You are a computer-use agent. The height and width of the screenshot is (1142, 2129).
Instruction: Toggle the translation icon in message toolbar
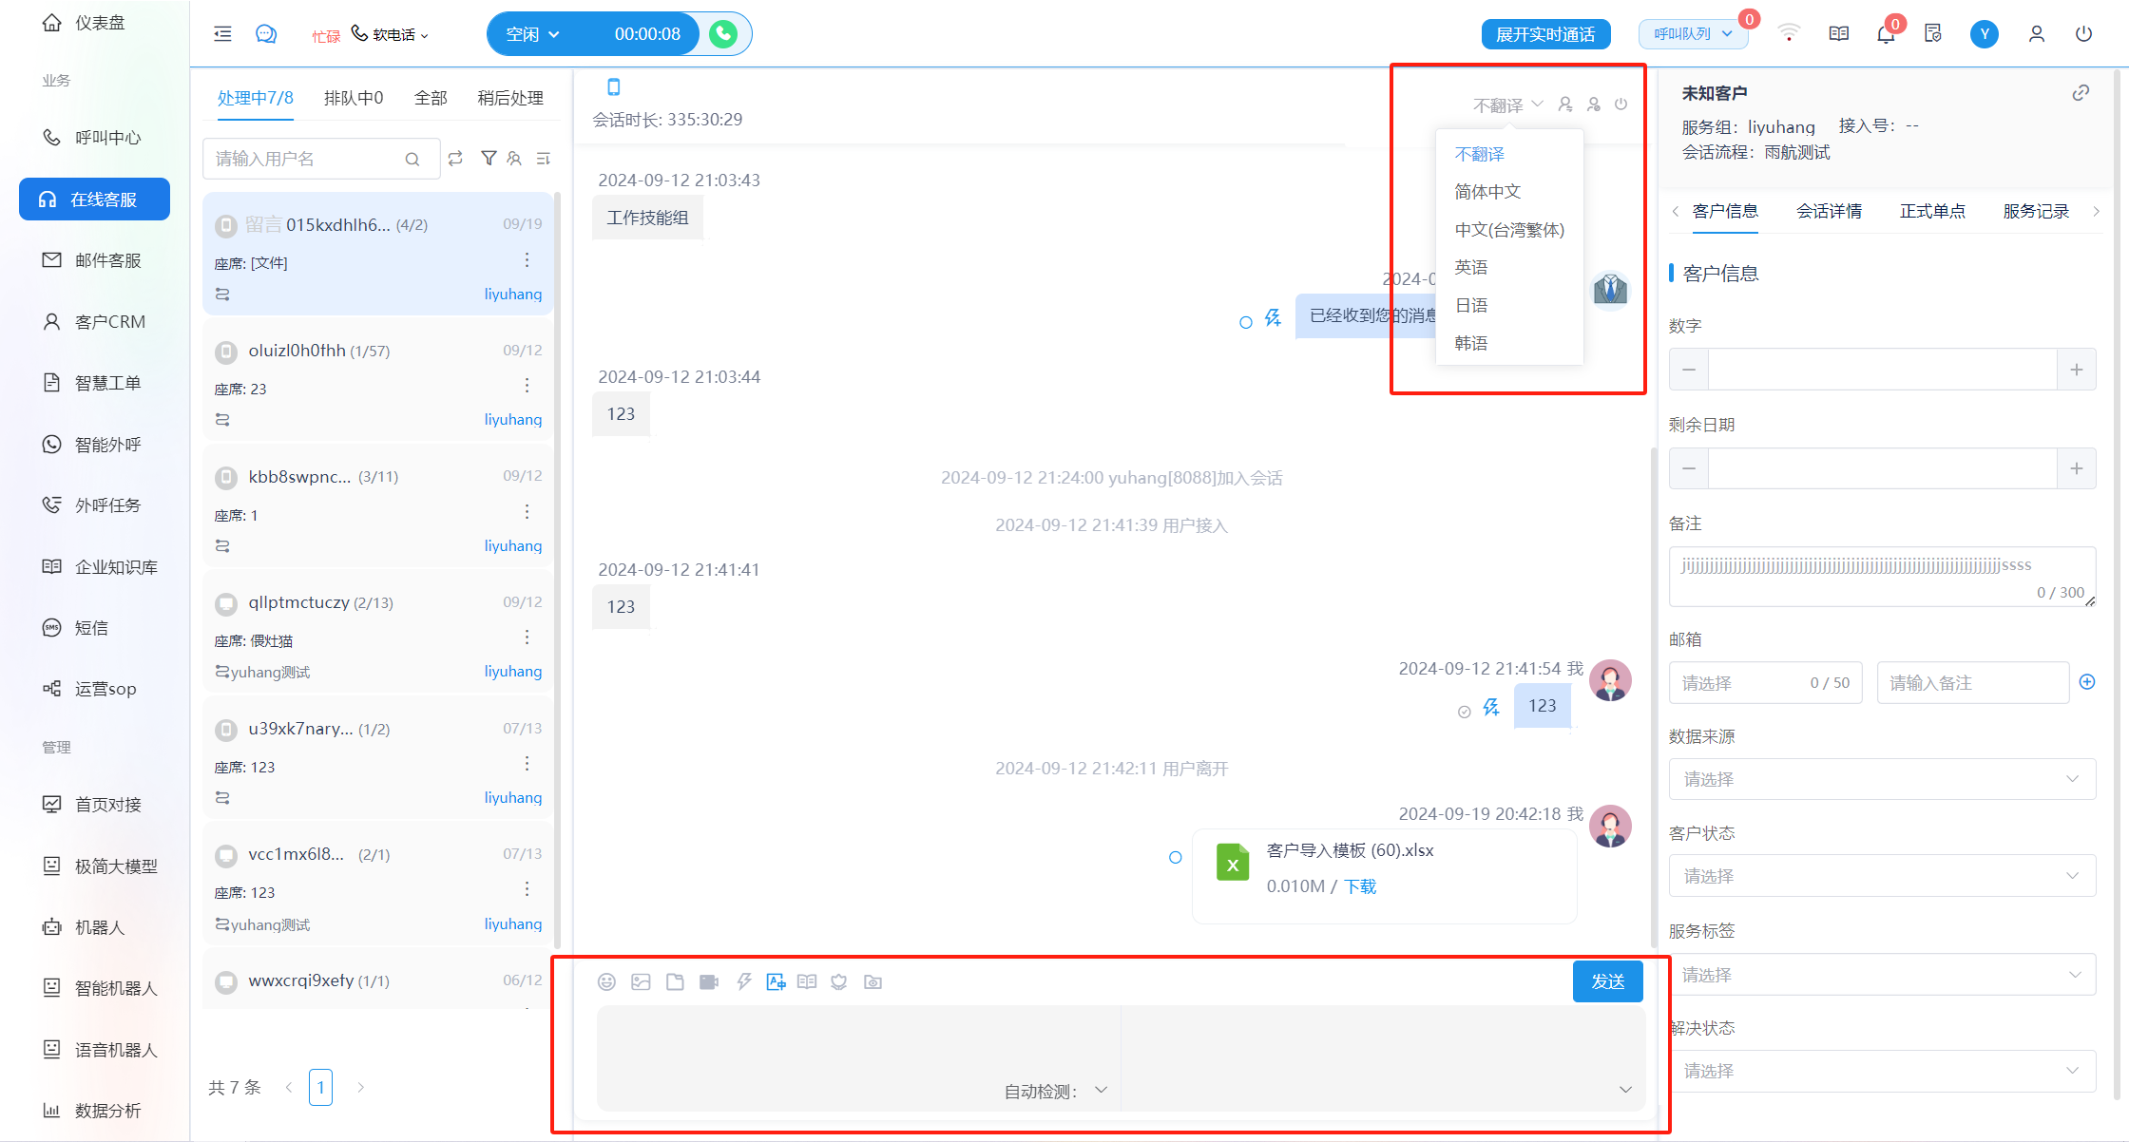[776, 981]
